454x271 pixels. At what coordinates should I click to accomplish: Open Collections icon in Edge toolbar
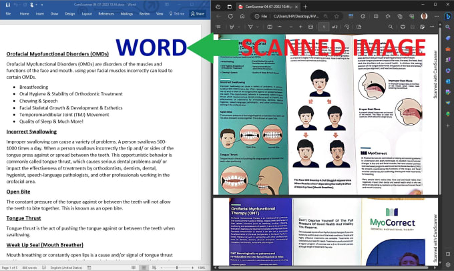coord(400,17)
